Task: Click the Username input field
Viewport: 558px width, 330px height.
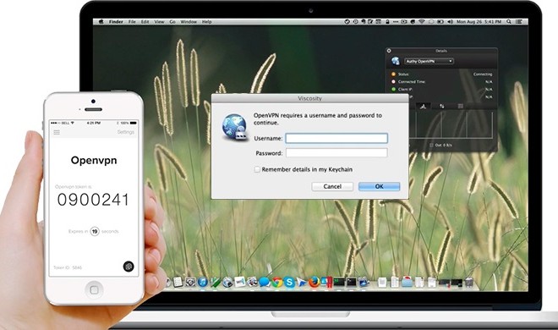Action: pos(336,138)
